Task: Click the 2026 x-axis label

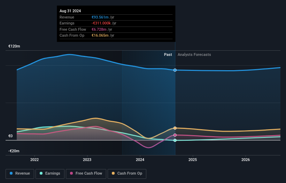Action: click(246, 160)
